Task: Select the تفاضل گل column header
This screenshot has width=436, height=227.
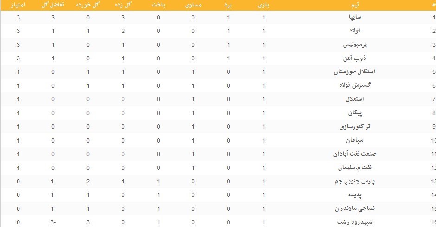Action: point(53,5)
